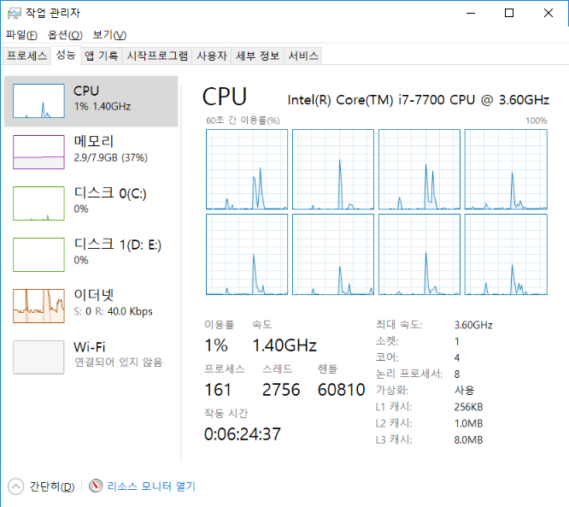Click the 간단히(D) fewer details button

coord(52,486)
